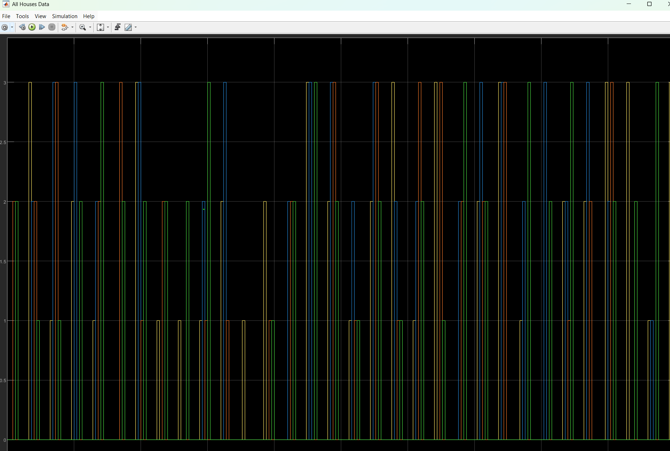Open the Tools menu
This screenshot has width=670, height=451.
point(22,16)
